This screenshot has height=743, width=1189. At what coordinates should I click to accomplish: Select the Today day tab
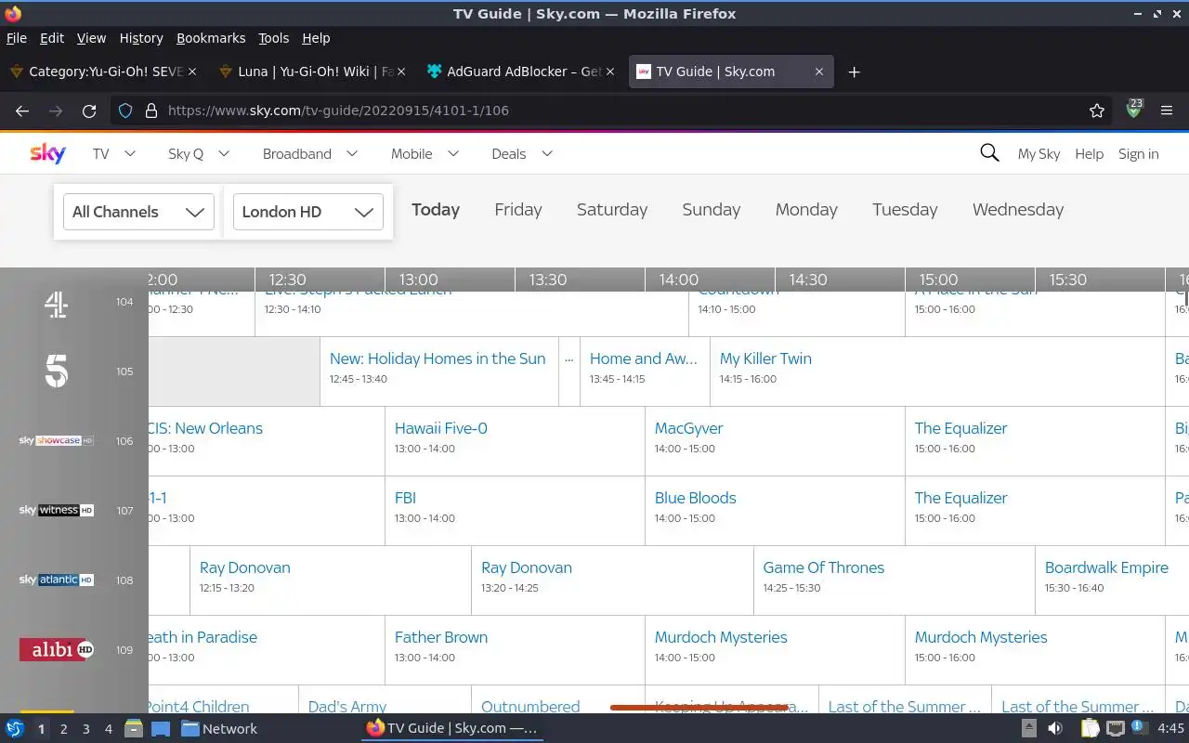click(x=436, y=210)
